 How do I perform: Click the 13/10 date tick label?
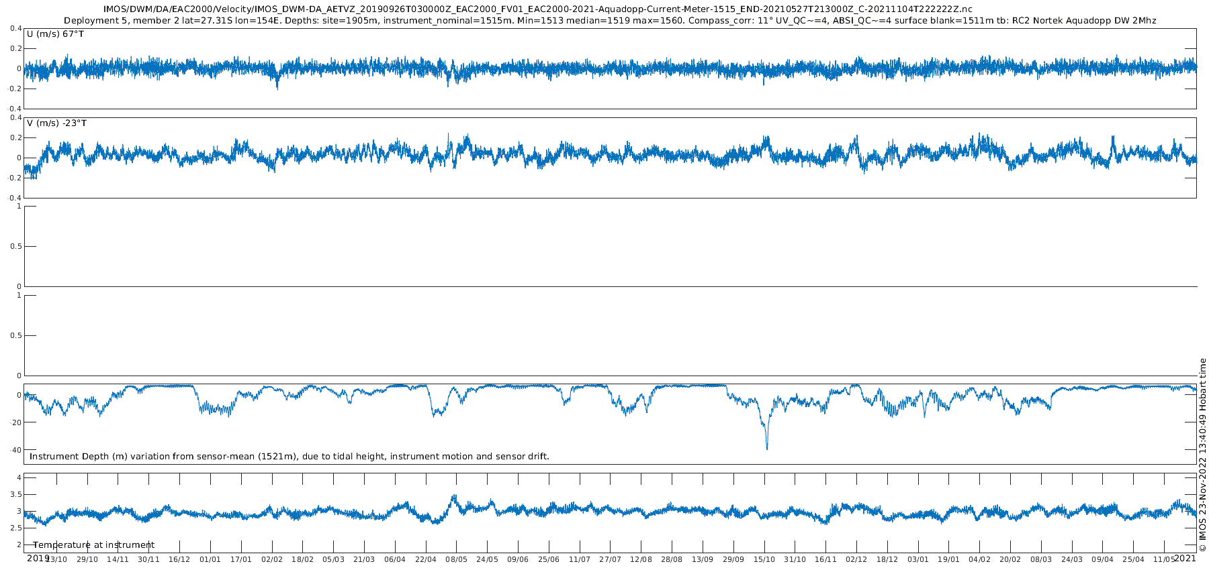pyautogui.click(x=56, y=559)
